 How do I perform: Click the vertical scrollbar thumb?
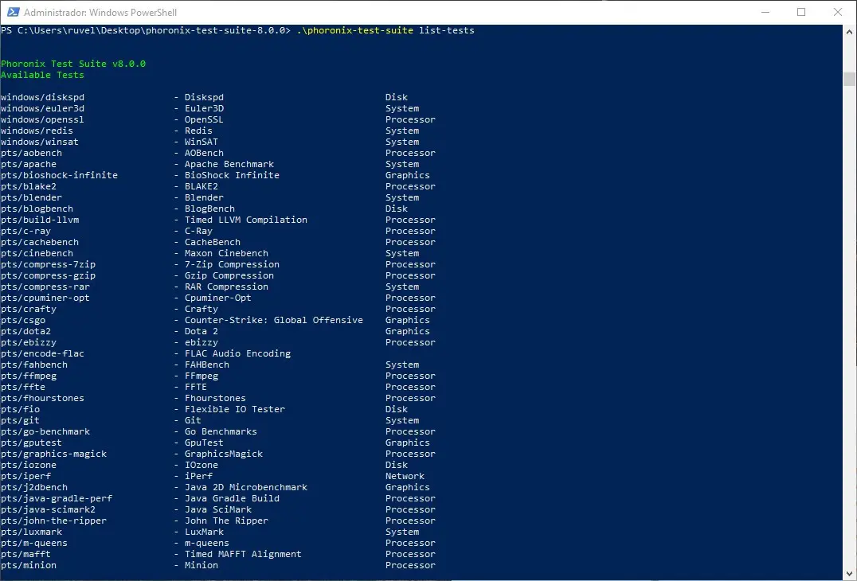pos(850,79)
